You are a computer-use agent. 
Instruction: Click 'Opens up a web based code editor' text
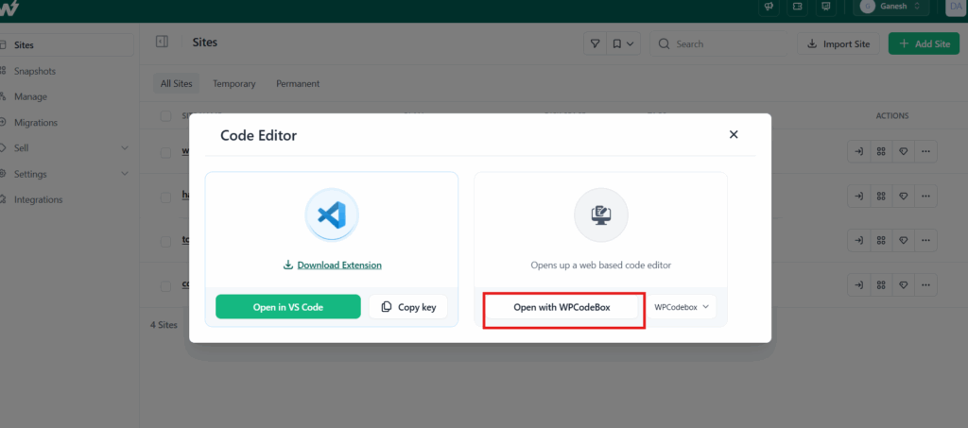(x=600, y=265)
